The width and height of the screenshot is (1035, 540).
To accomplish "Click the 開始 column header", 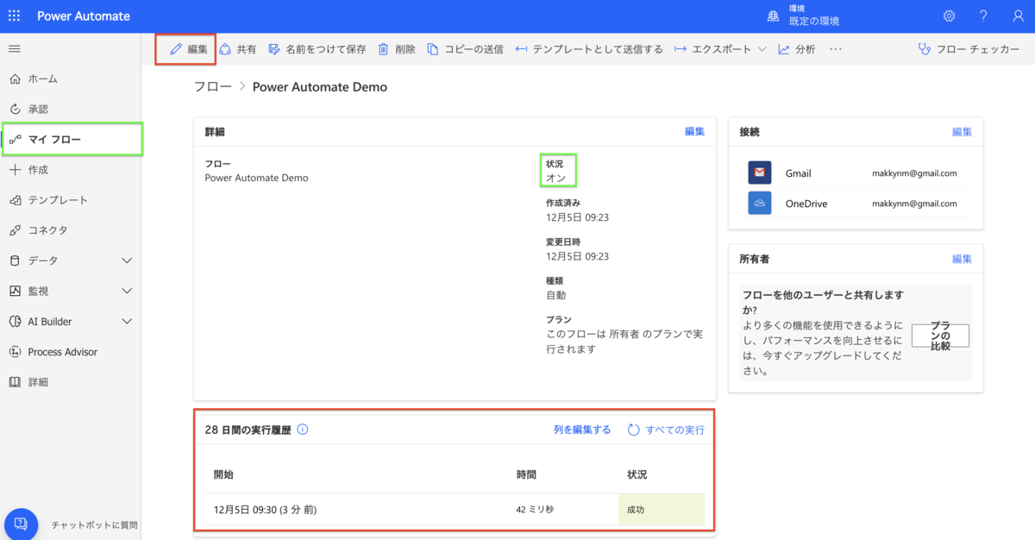I will tap(223, 474).
